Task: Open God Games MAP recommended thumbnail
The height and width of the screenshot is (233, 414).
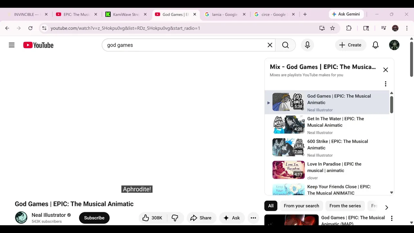Action: pos(291,220)
